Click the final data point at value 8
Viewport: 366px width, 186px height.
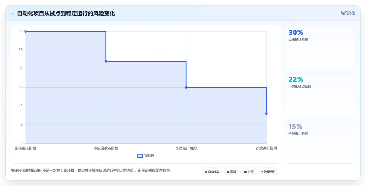(266, 113)
